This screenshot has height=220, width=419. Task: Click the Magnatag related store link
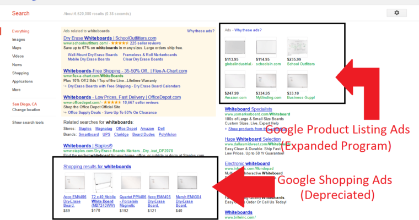tap(104, 129)
